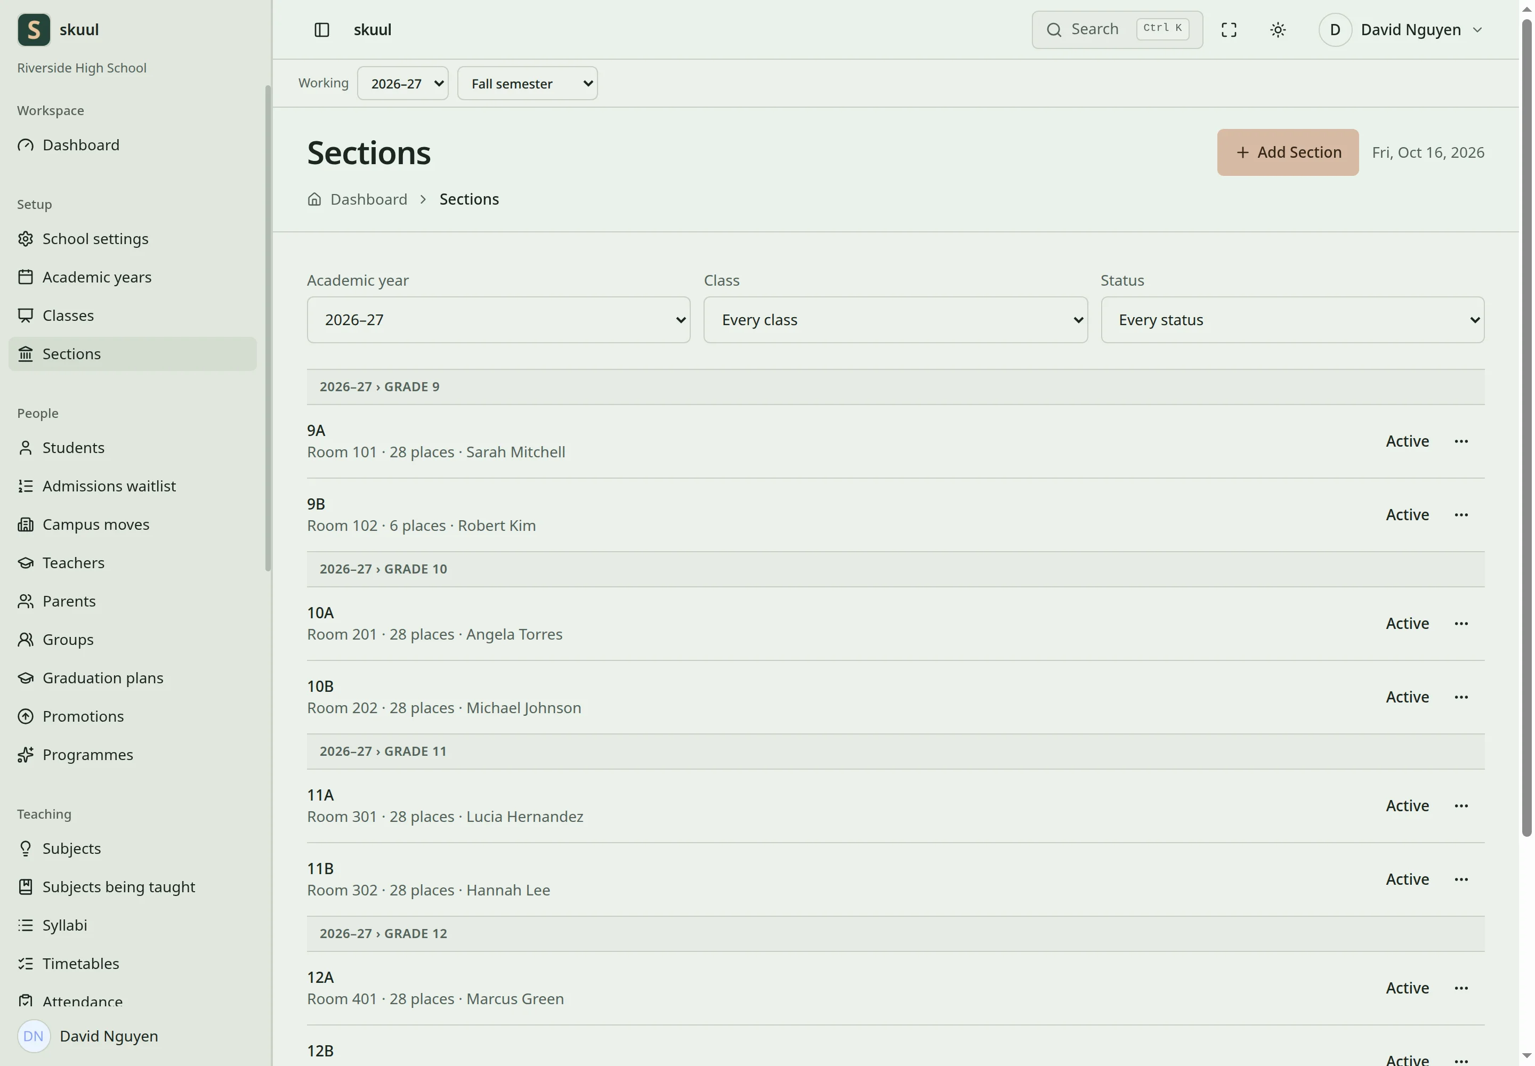Click the page vertical scrollbar
Image resolution: width=1535 pixels, height=1066 pixels.
(1526, 427)
